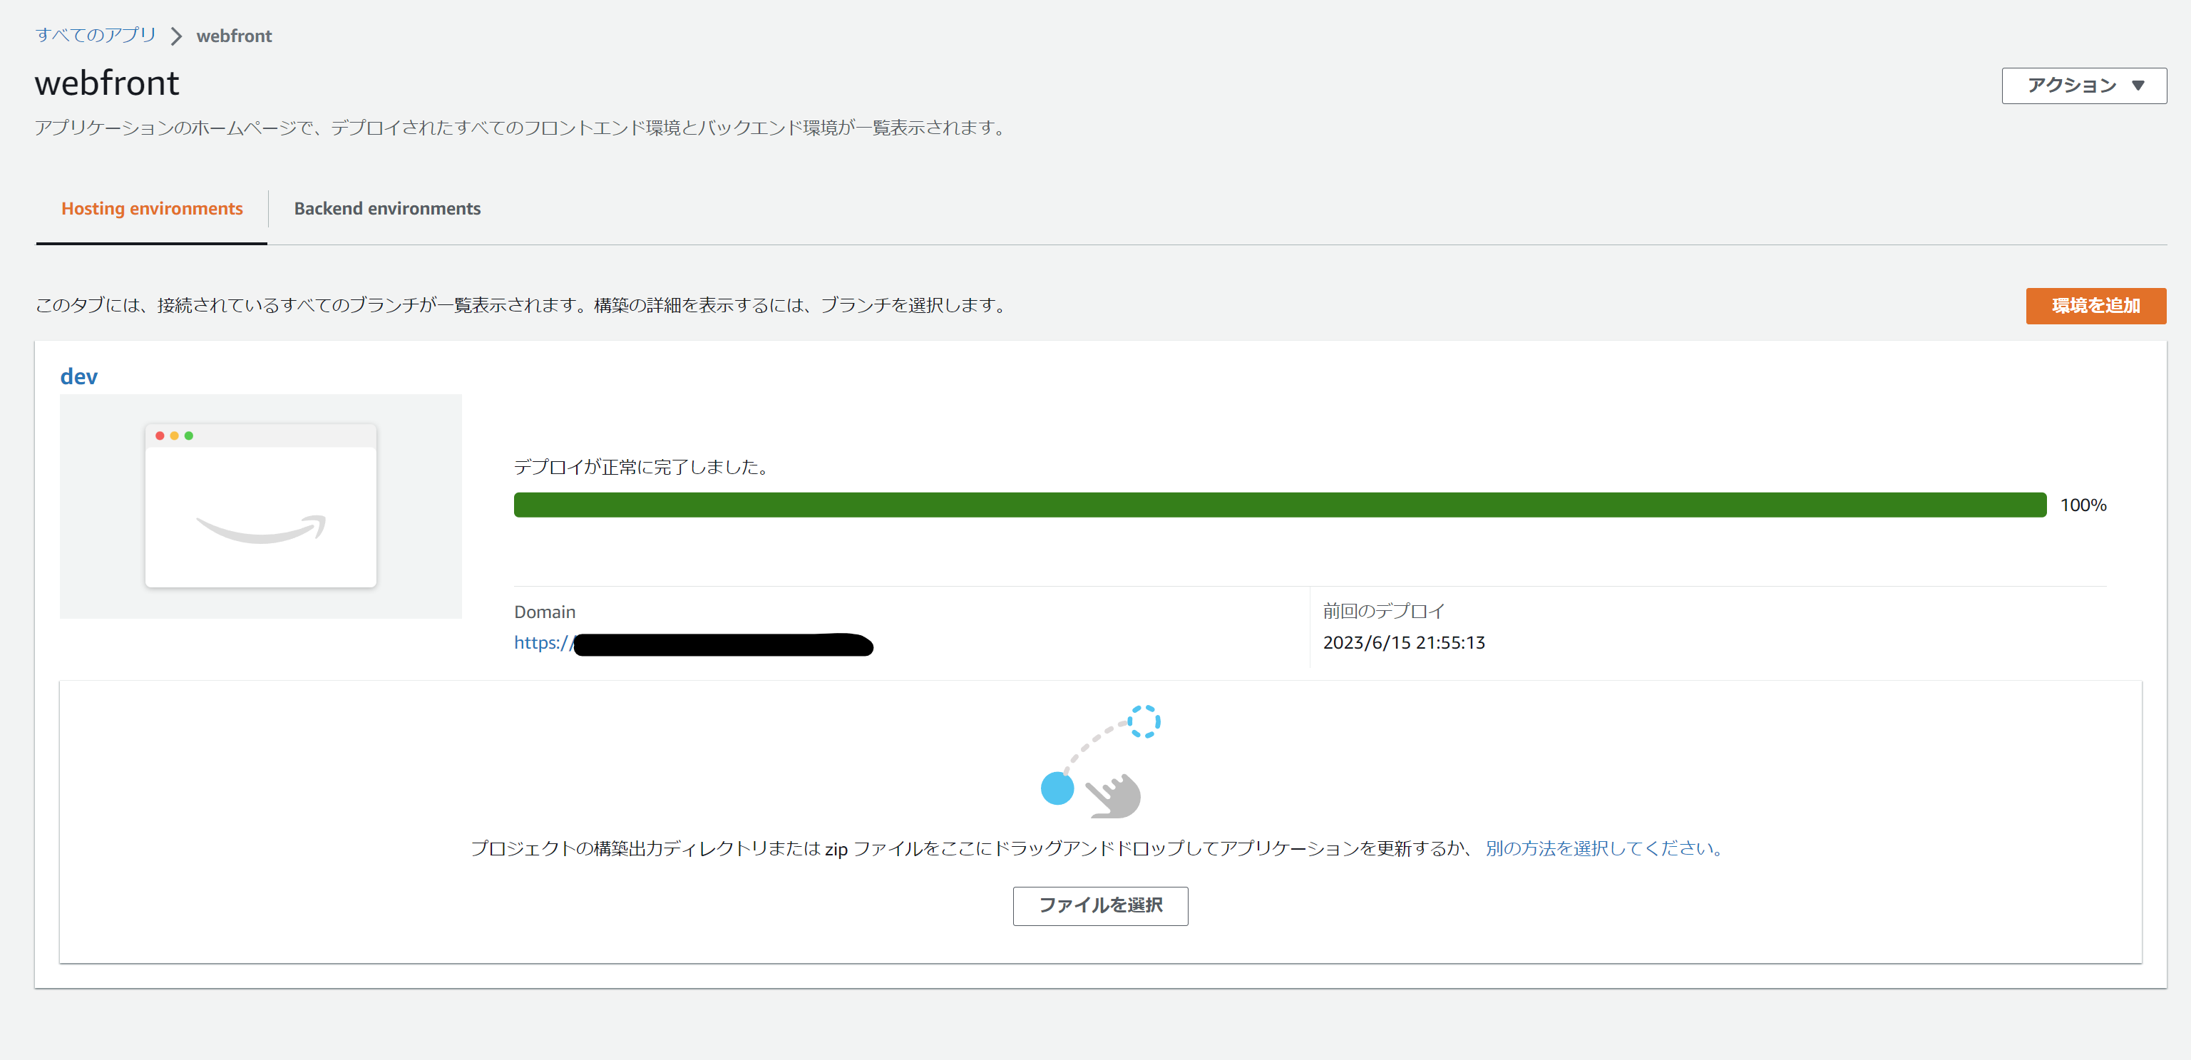The height and width of the screenshot is (1060, 2191).
Task: Click 別の方法を選択してください link
Action: coord(1604,848)
